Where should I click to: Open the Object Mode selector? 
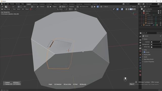7,9
